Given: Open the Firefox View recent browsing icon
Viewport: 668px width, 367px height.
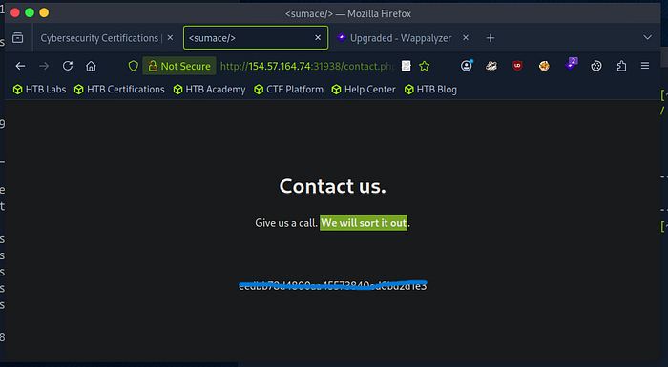Looking at the screenshot, I should (18, 38).
